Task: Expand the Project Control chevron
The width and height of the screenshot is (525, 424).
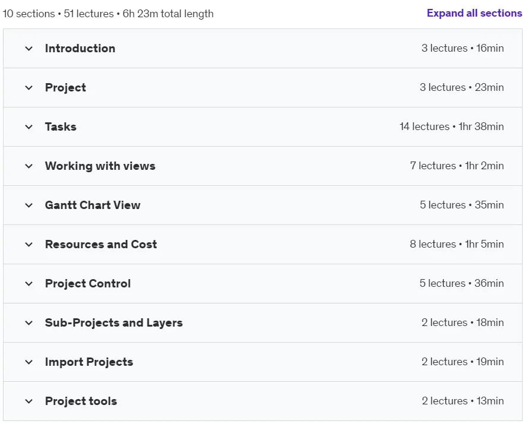Action: [29, 284]
